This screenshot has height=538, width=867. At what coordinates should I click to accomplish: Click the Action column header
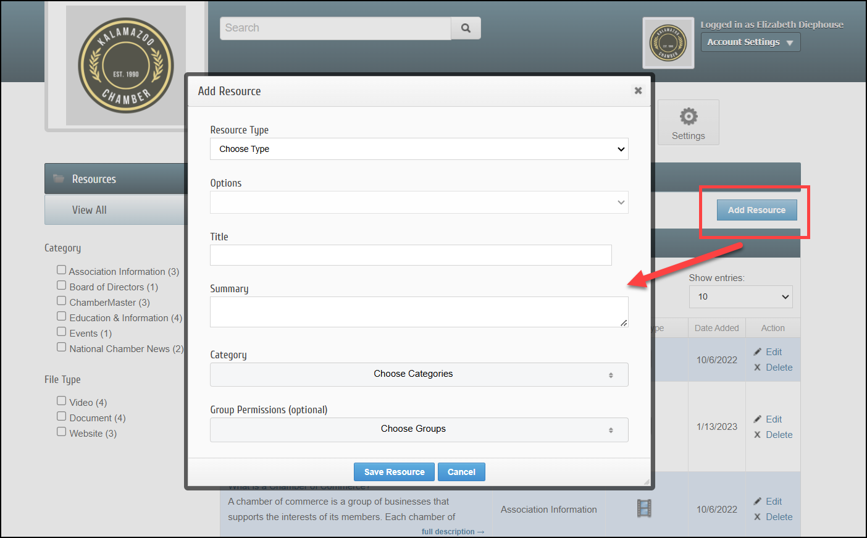point(773,328)
